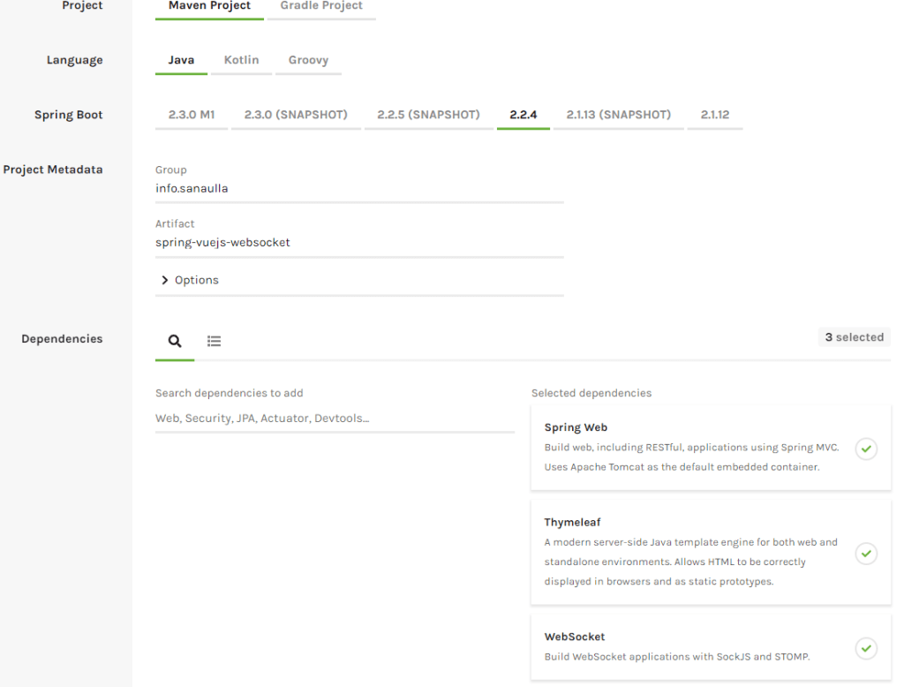Deselect WebSocket dependency checkmark
Viewport: 904px width, 687px height.
coord(866,648)
